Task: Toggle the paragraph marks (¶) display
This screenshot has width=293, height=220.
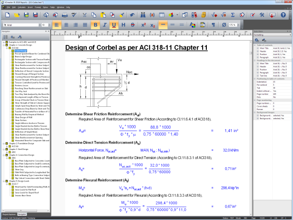Action: [214, 25]
